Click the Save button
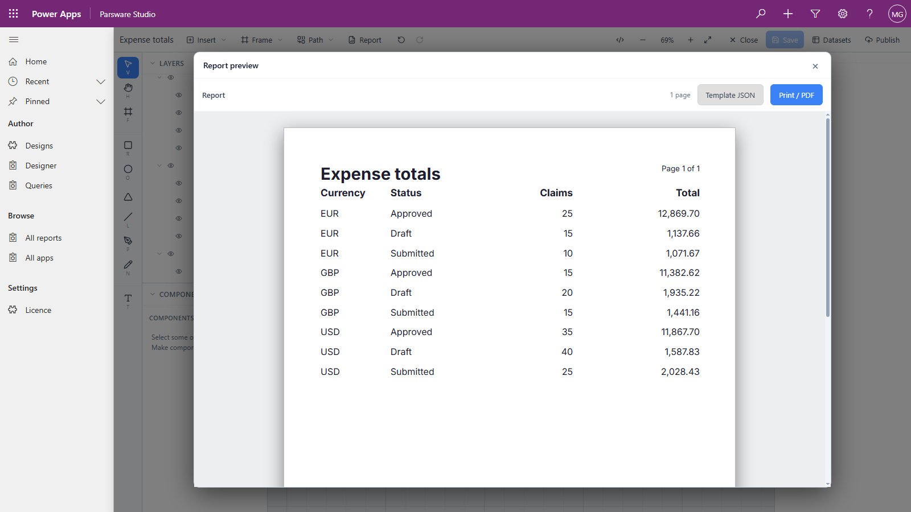Image resolution: width=911 pixels, height=512 pixels. (x=785, y=40)
